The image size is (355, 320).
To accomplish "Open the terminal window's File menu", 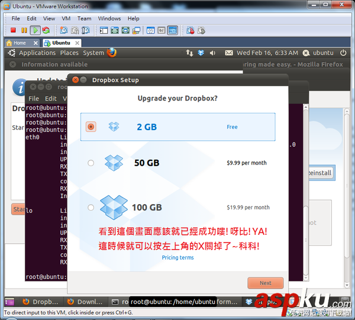I will (x=34, y=98).
